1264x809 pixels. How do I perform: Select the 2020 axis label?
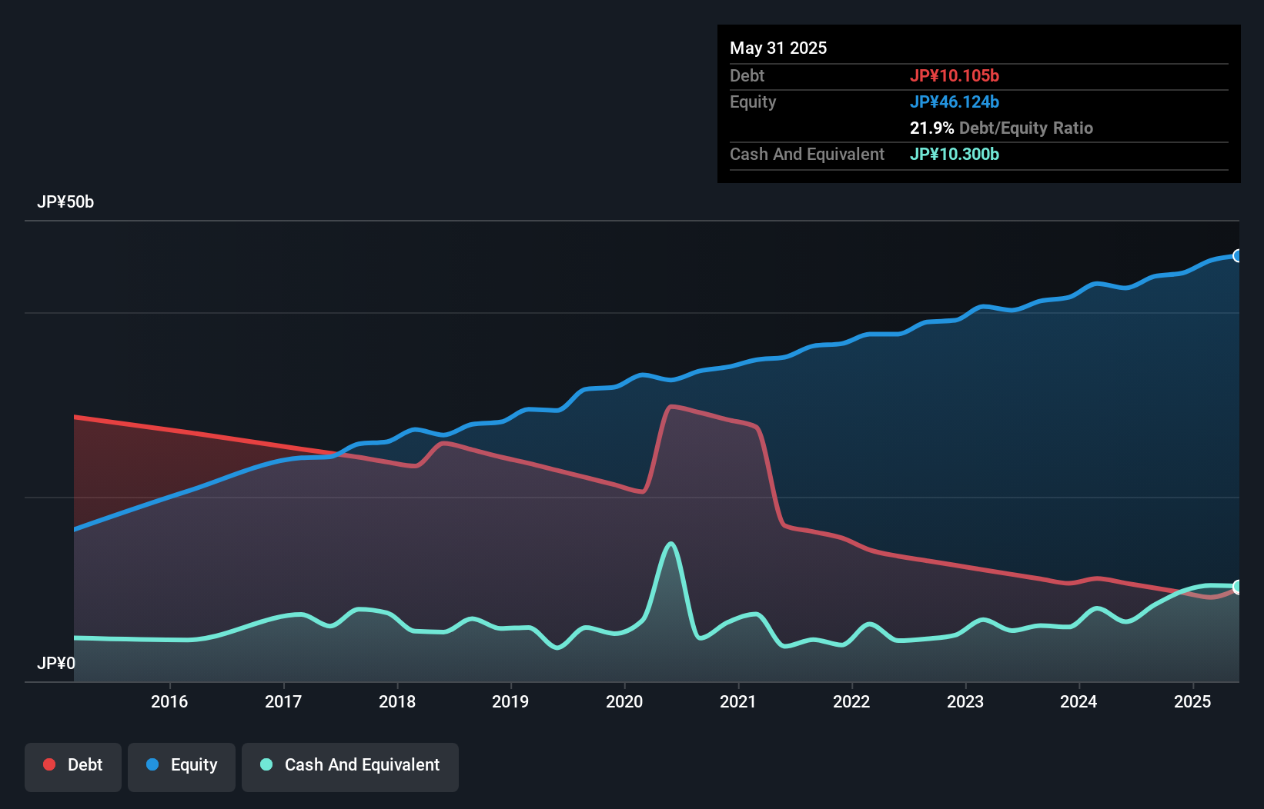624,701
